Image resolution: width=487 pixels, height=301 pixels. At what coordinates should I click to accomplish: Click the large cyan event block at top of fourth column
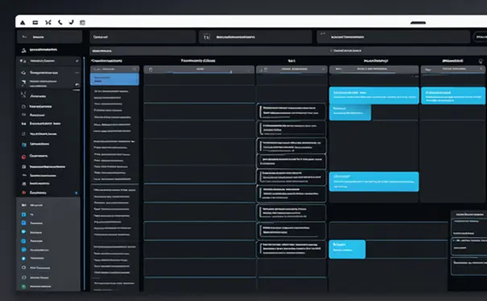tap(374, 96)
